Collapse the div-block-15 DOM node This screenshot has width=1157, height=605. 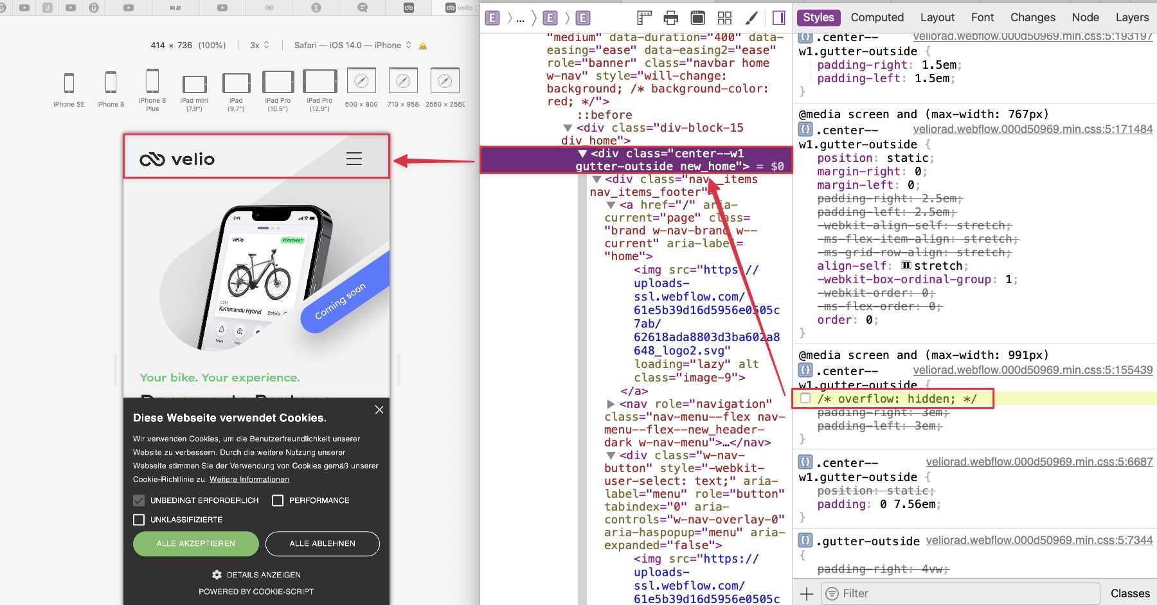568,128
